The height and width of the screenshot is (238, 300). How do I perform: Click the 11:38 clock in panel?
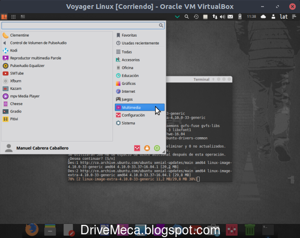251,16
